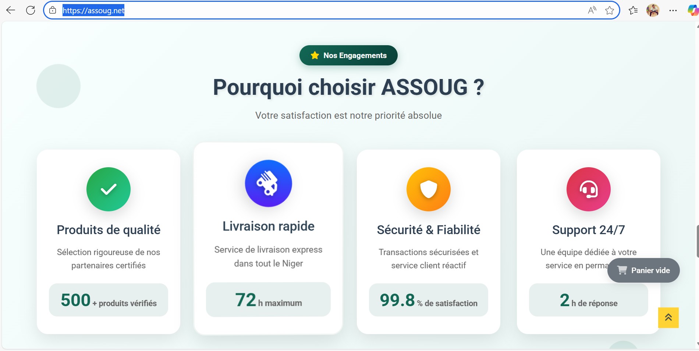The height and width of the screenshot is (351, 699).
Task: Click the Panier vide button
Action: pos(643,270)
